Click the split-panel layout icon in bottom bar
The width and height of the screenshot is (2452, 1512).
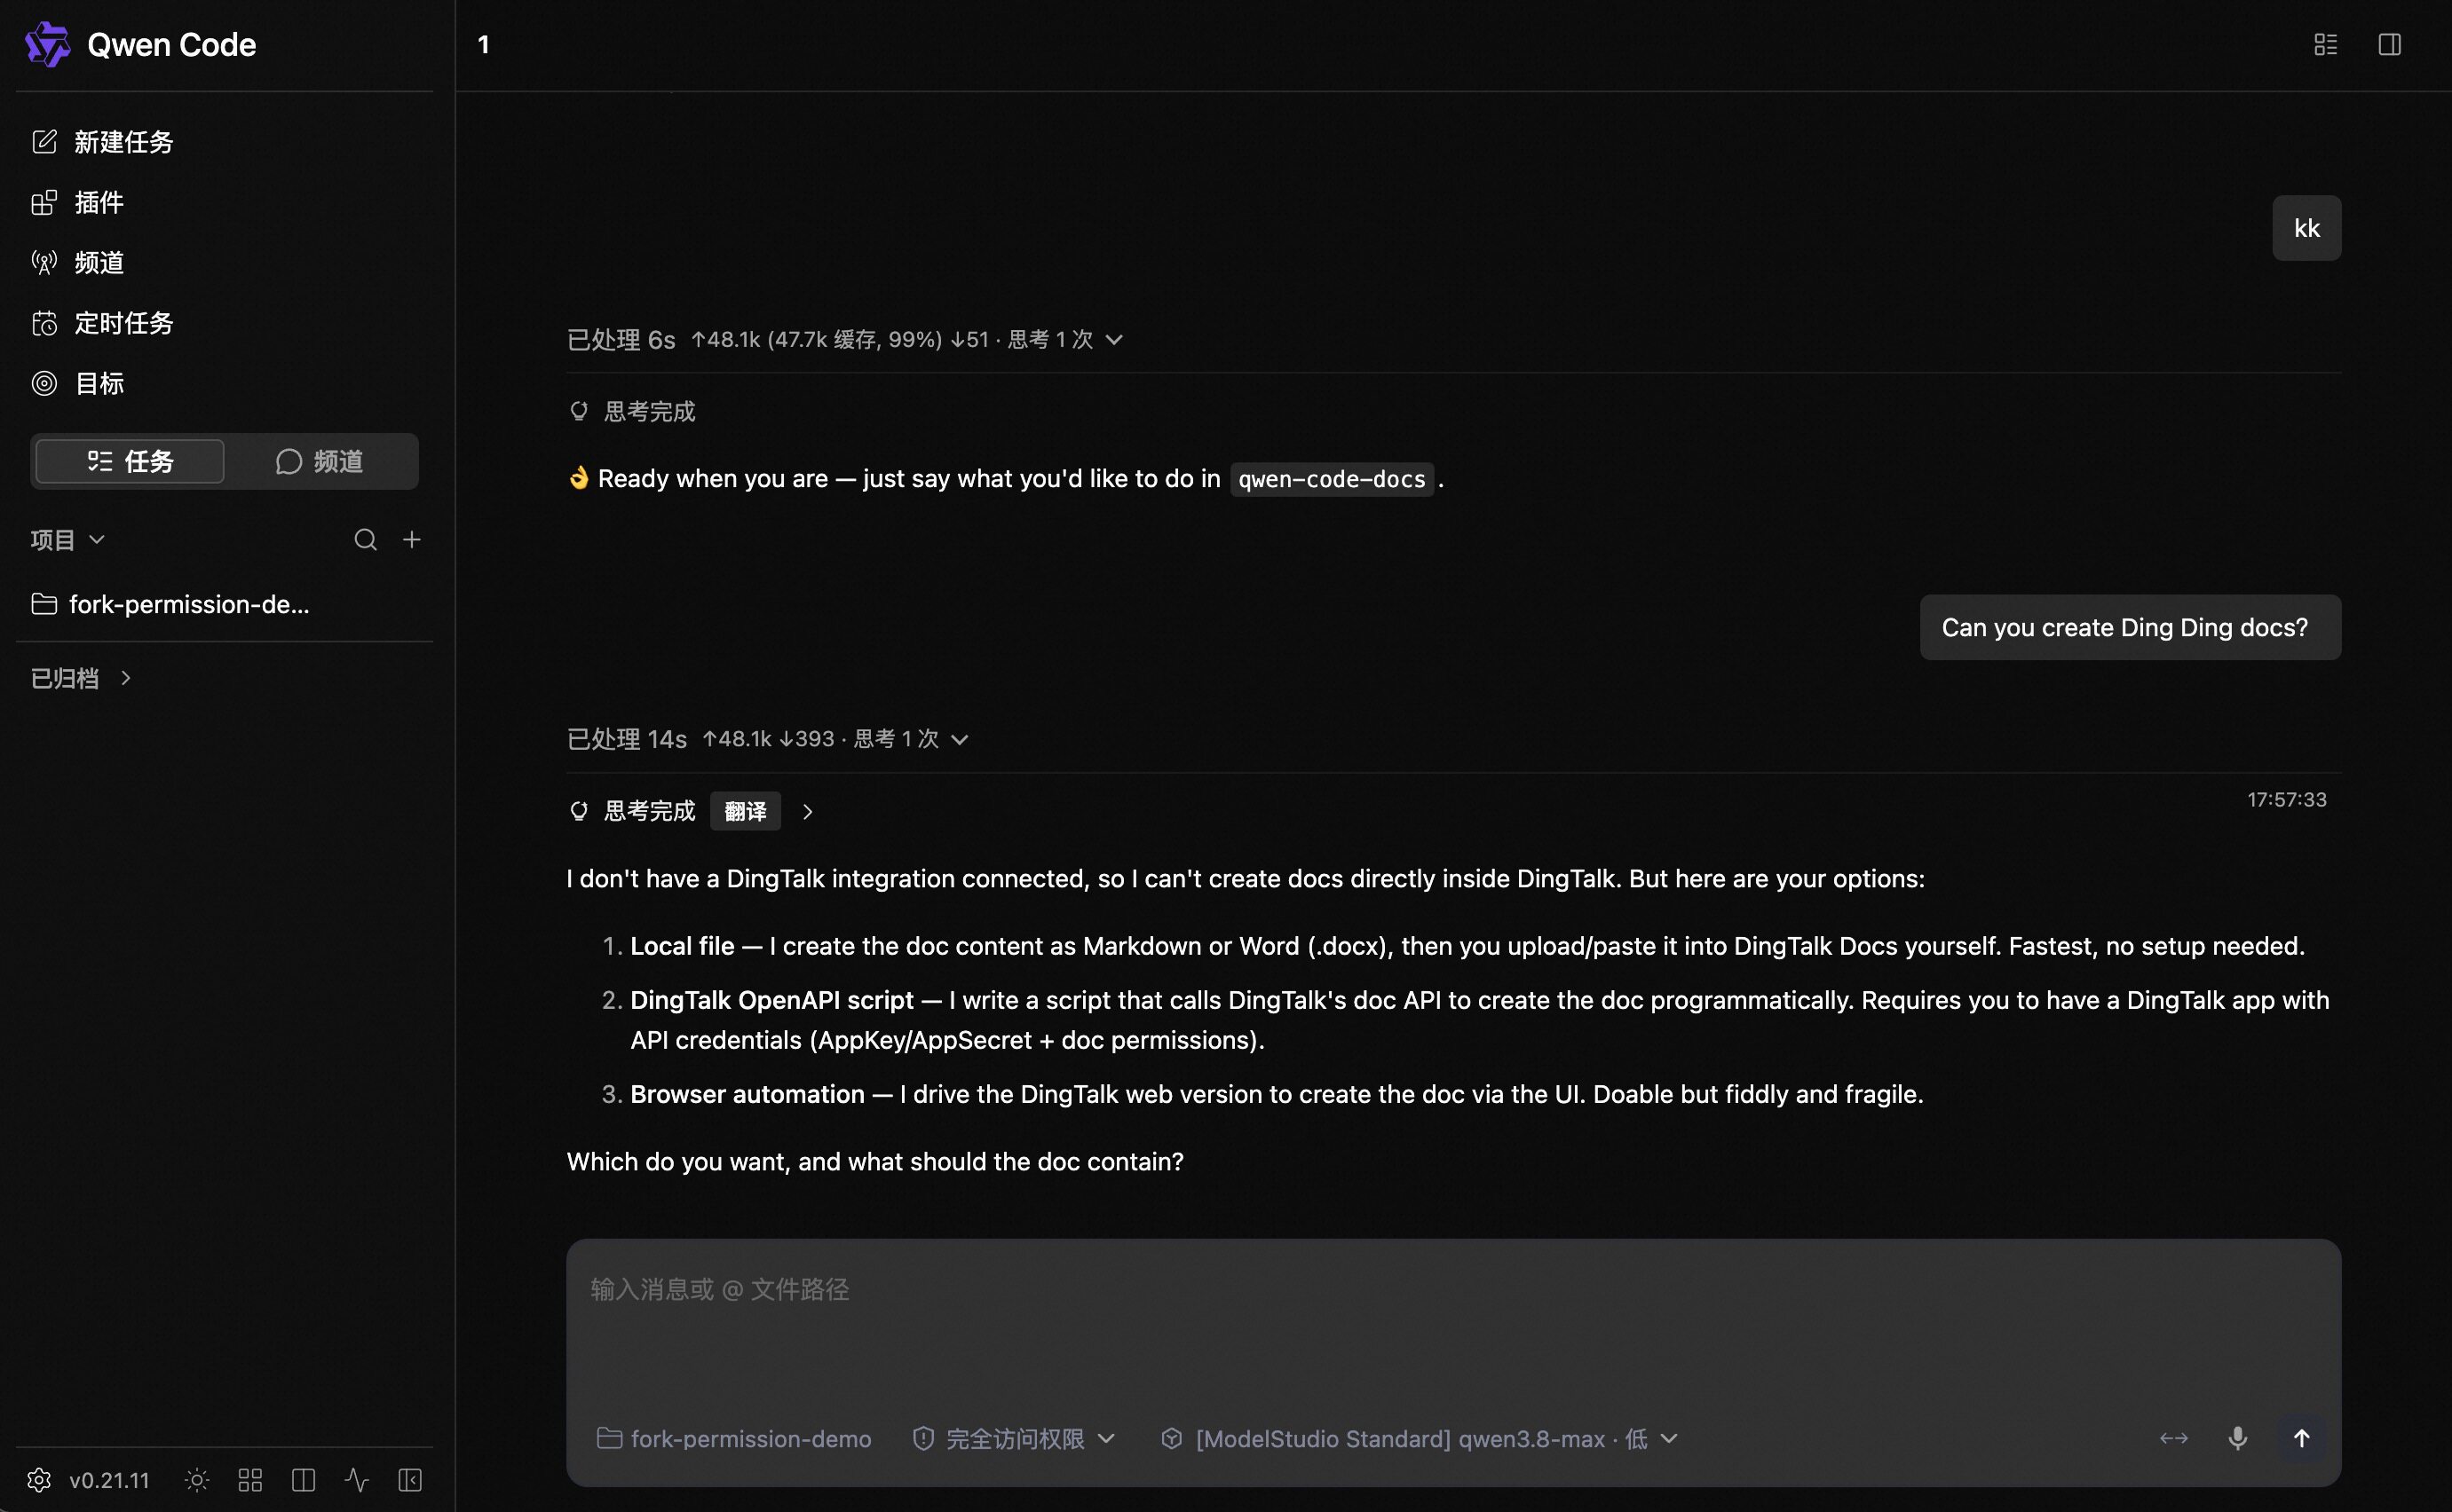303,1480
